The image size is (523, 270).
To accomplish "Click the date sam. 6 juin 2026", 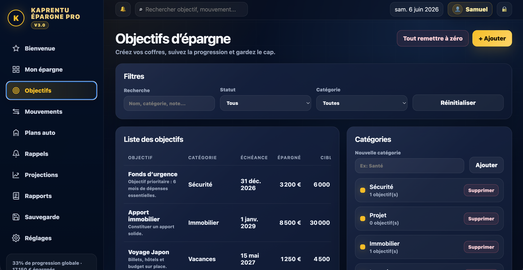I will coord(417,9).
